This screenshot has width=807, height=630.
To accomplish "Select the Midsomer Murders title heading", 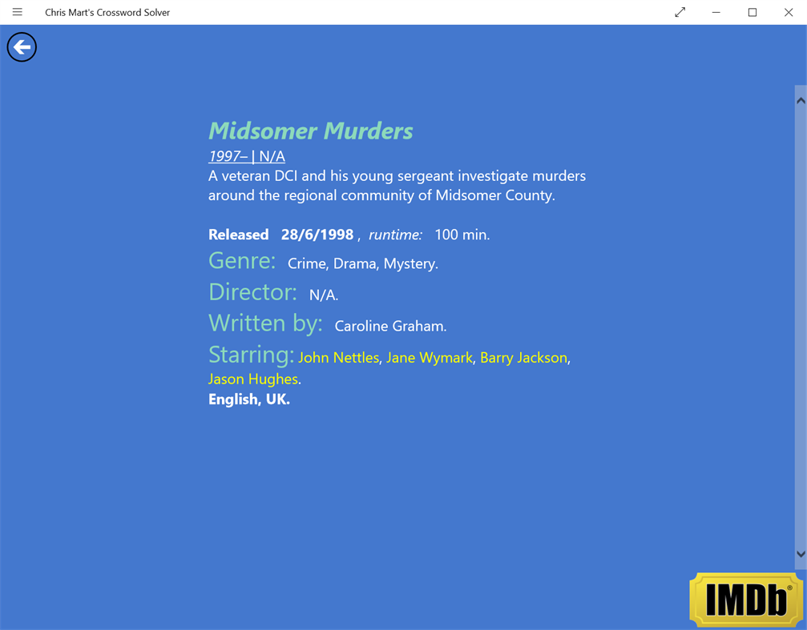I will [x=310, y=130].
